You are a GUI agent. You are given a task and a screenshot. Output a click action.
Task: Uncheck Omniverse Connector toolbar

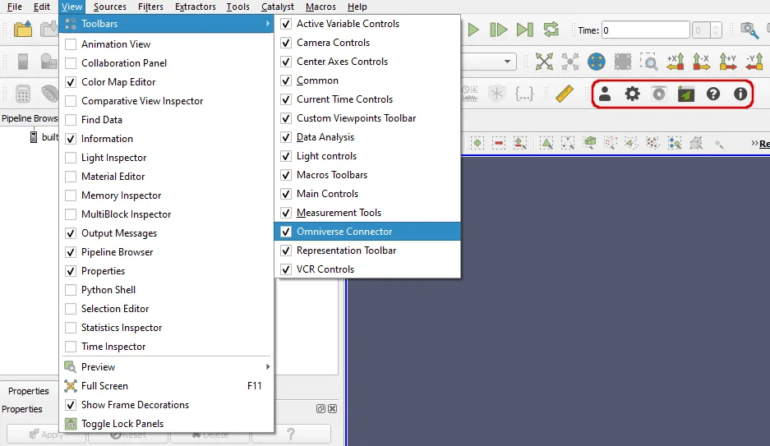coord(286,232)
